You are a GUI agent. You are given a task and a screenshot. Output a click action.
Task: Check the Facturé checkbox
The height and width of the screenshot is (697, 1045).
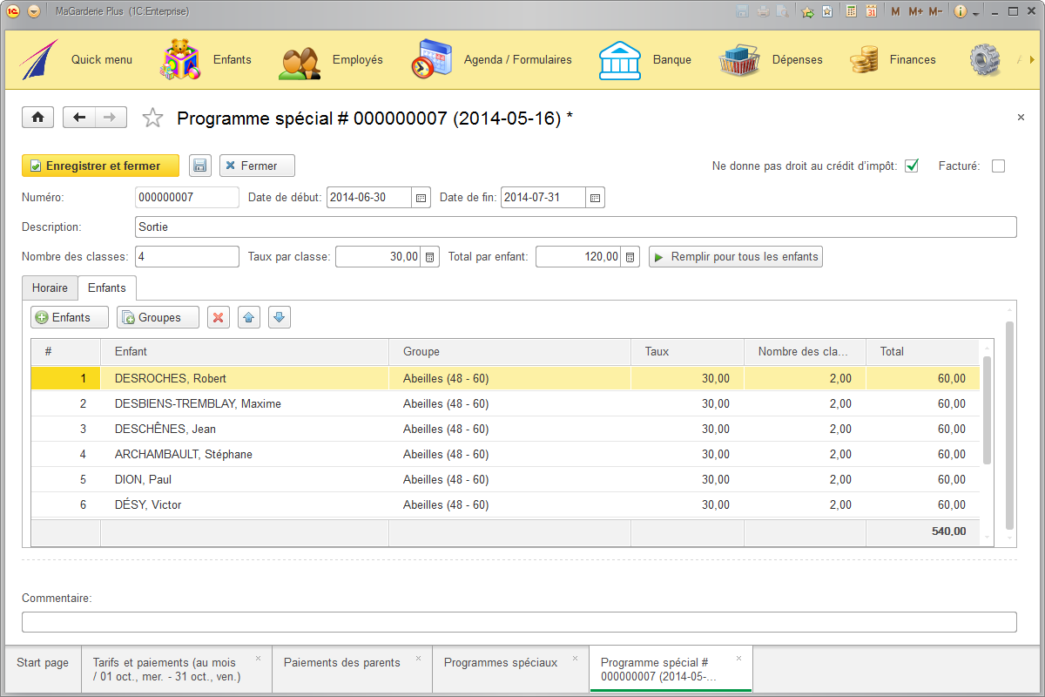(x=998, y=166)
